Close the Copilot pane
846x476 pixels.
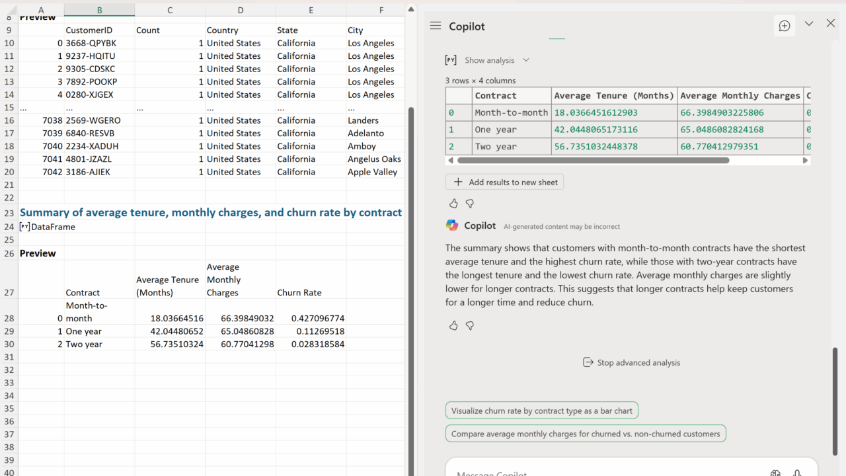831,24
